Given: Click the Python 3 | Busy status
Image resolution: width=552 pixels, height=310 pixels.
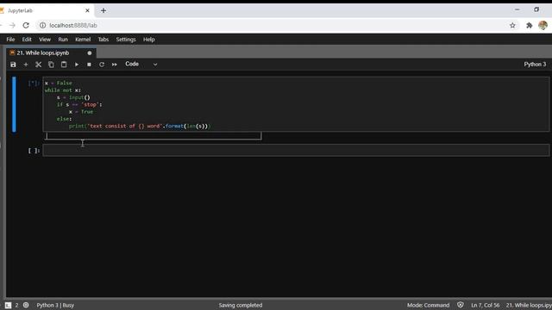Looking at the screenshot, I should (x=55, y=305).
